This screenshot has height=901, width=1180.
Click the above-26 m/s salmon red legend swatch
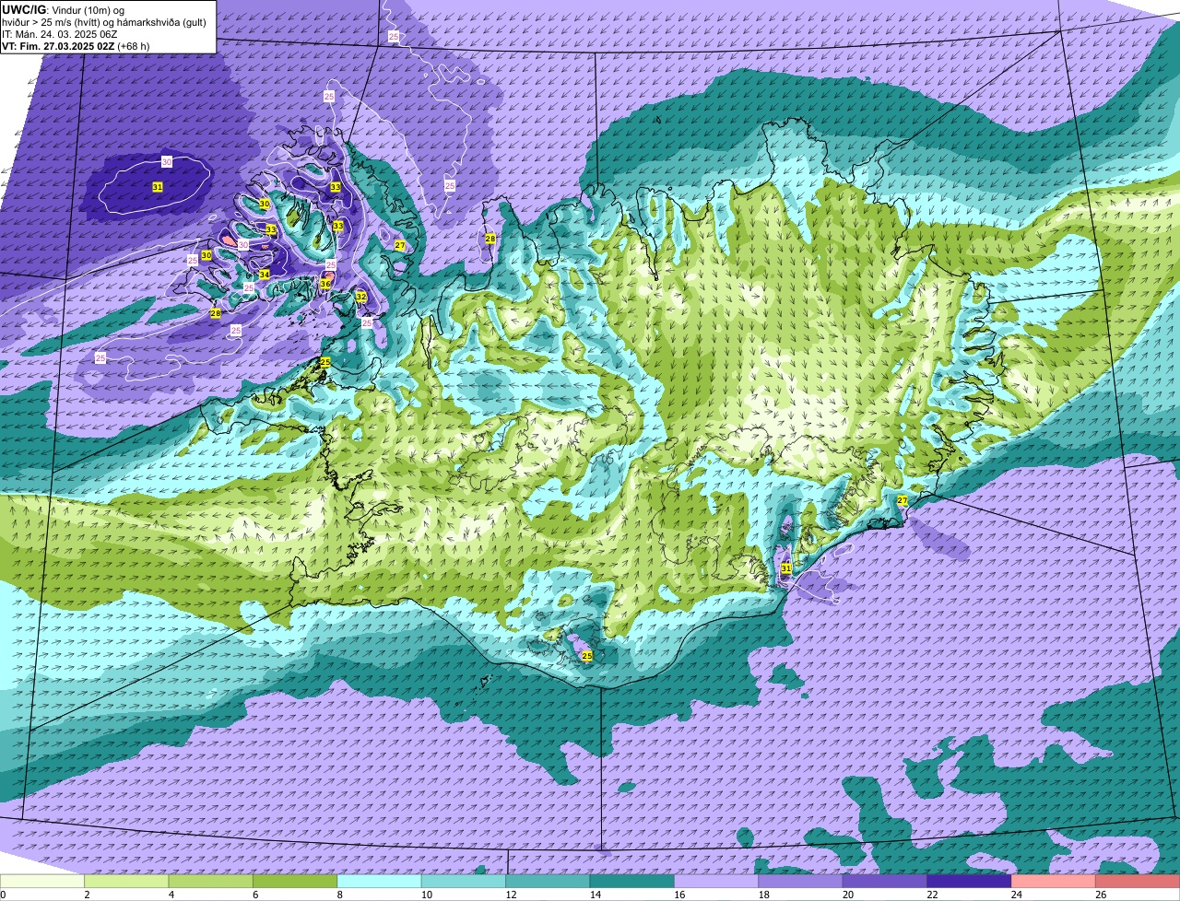click(1138, 881)
